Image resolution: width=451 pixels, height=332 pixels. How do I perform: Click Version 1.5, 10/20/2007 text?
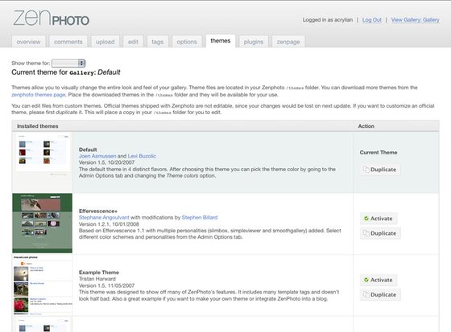click(x=106, y=162)
